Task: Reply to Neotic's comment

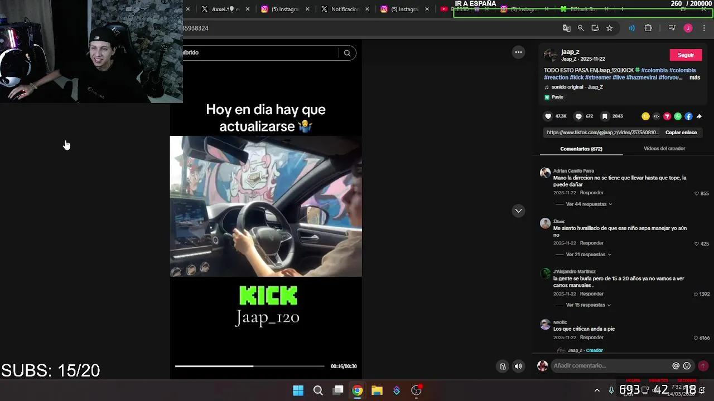Action: click(591, 338)
